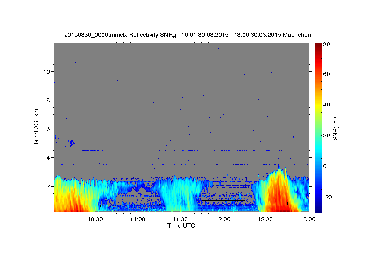Click the blue echo patch near 5 km height
Viewport: 382px width, 255px height.
tap(72, 142)
